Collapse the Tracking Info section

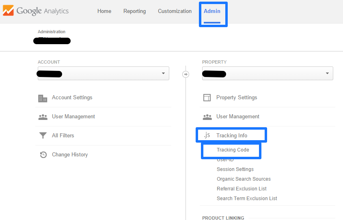pos(232,136)
